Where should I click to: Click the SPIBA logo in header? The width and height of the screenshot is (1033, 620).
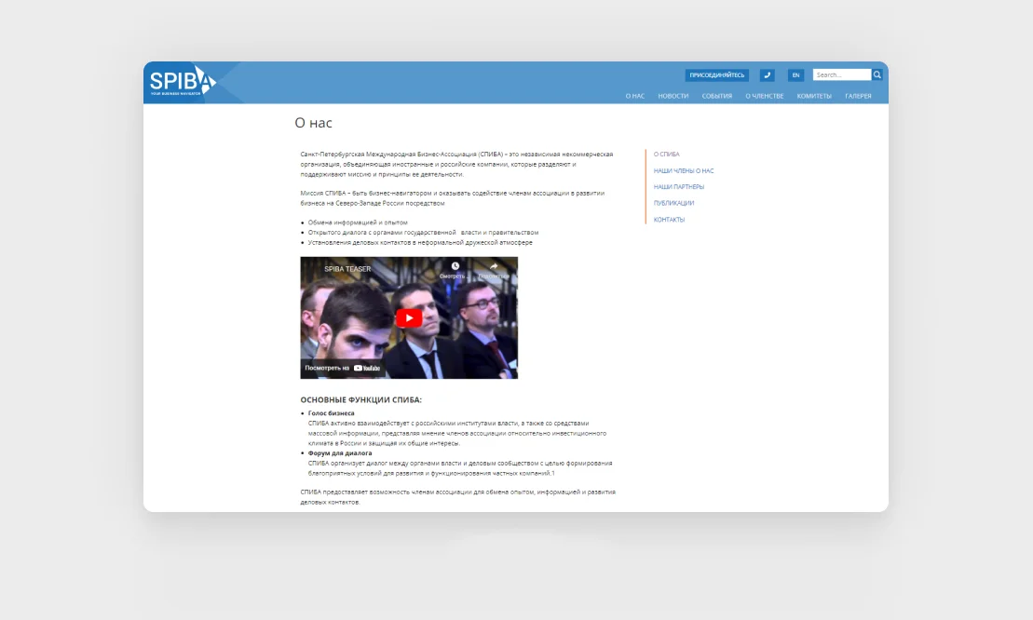tap(183, 82)
